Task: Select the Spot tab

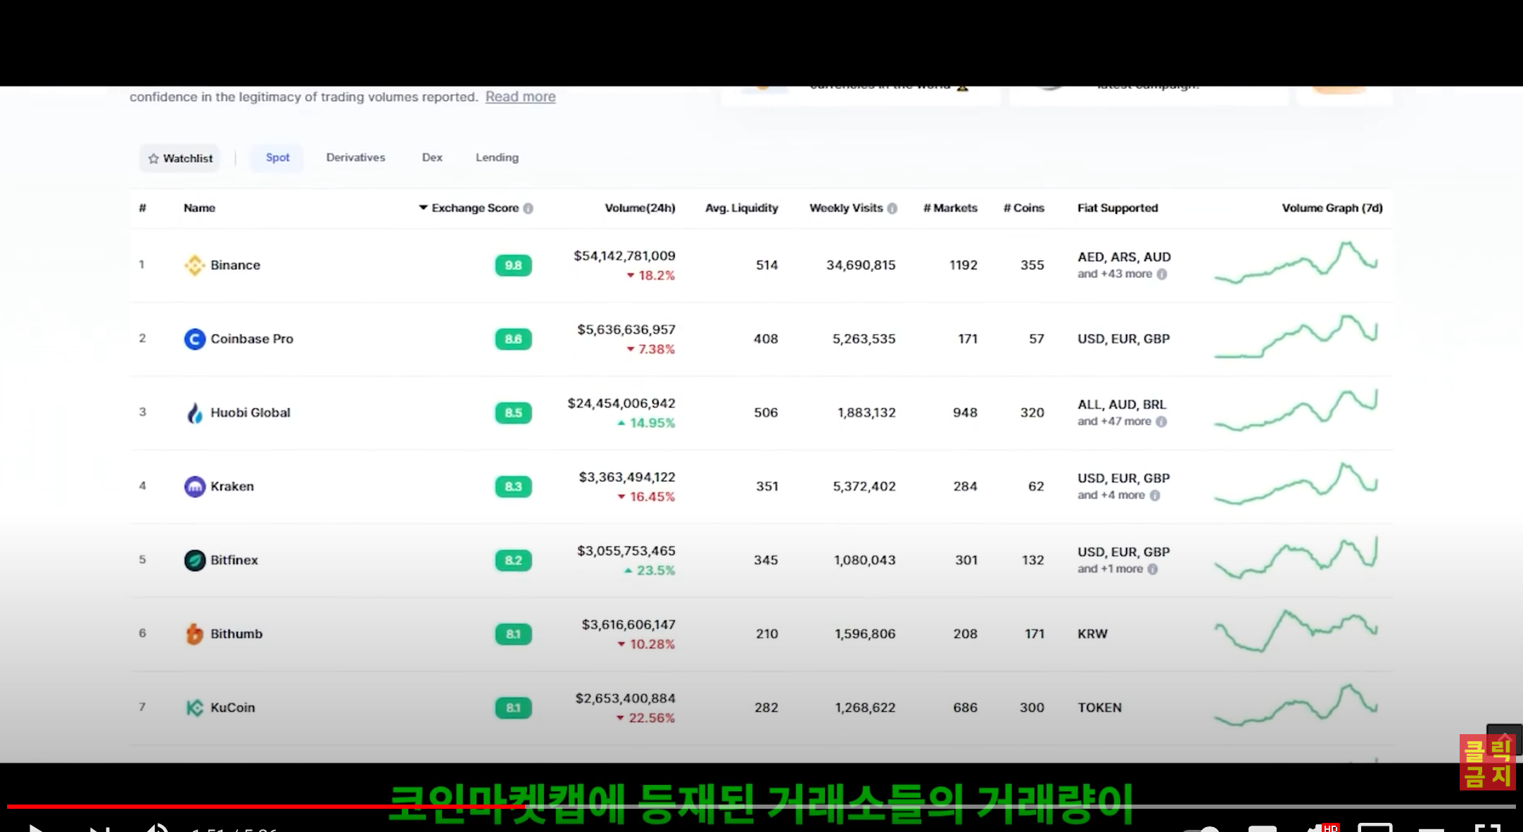Action: pyautogui.click(x=277, y=158)
